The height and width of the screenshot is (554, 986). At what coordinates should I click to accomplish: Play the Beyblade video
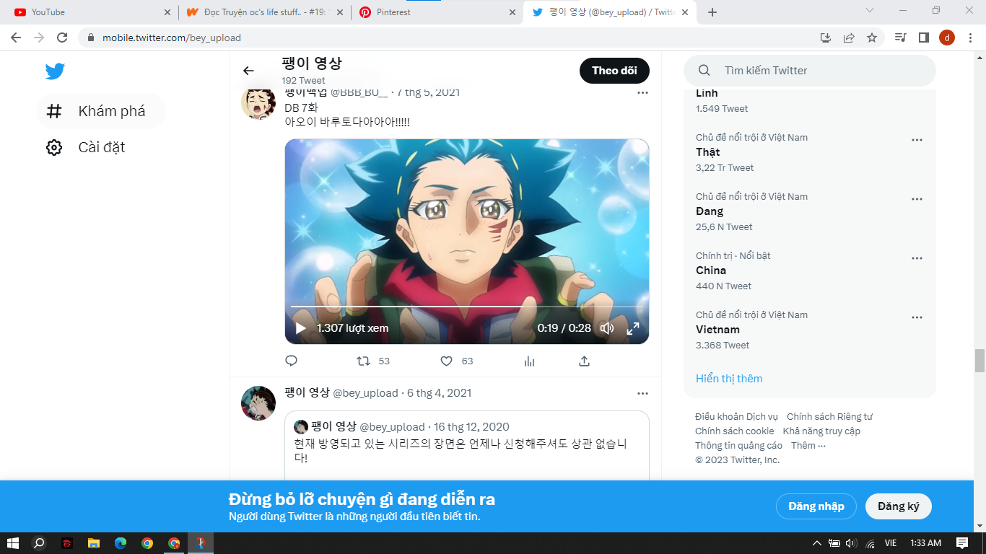point(300,328)
